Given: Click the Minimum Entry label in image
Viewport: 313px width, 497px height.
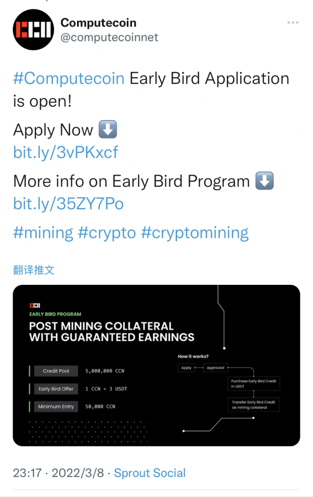Looking at the screenshot, I should click(x=56, y=407).
